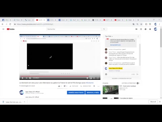Skip to the next video
This screenshot has height=122, width=162.
(27, 78)
